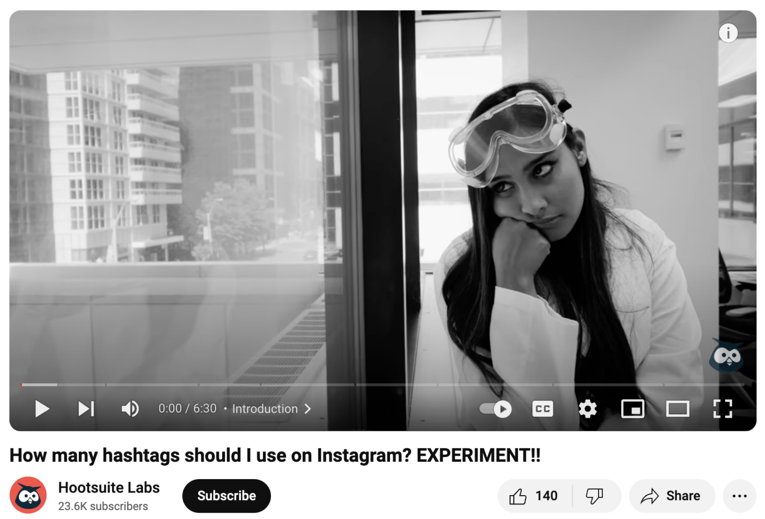Switch to theater mode

pyautogui.click(x=678, y=409)
